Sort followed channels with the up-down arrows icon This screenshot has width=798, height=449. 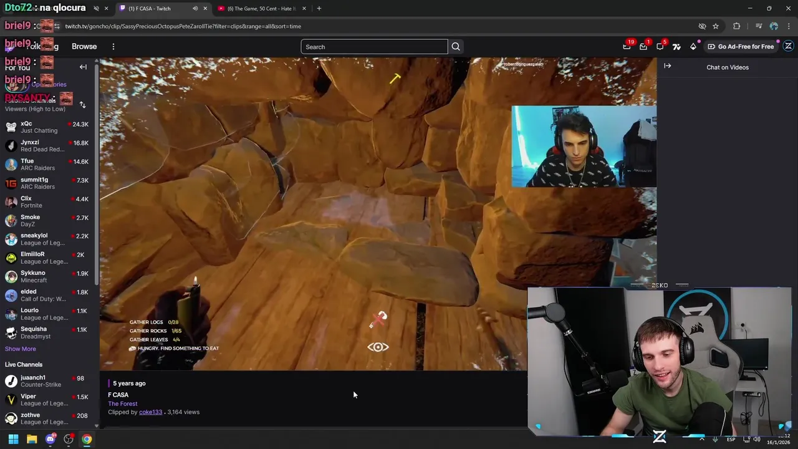(82, 105)
